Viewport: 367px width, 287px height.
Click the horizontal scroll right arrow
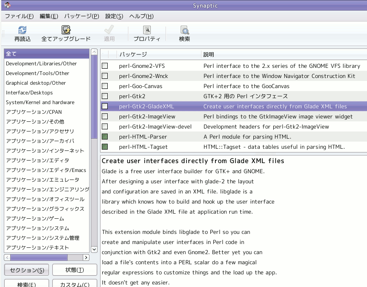pos(86,257)
